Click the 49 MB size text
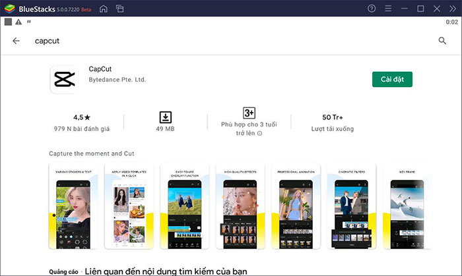Viewport: 462px width, 276px height. (165, 128)
